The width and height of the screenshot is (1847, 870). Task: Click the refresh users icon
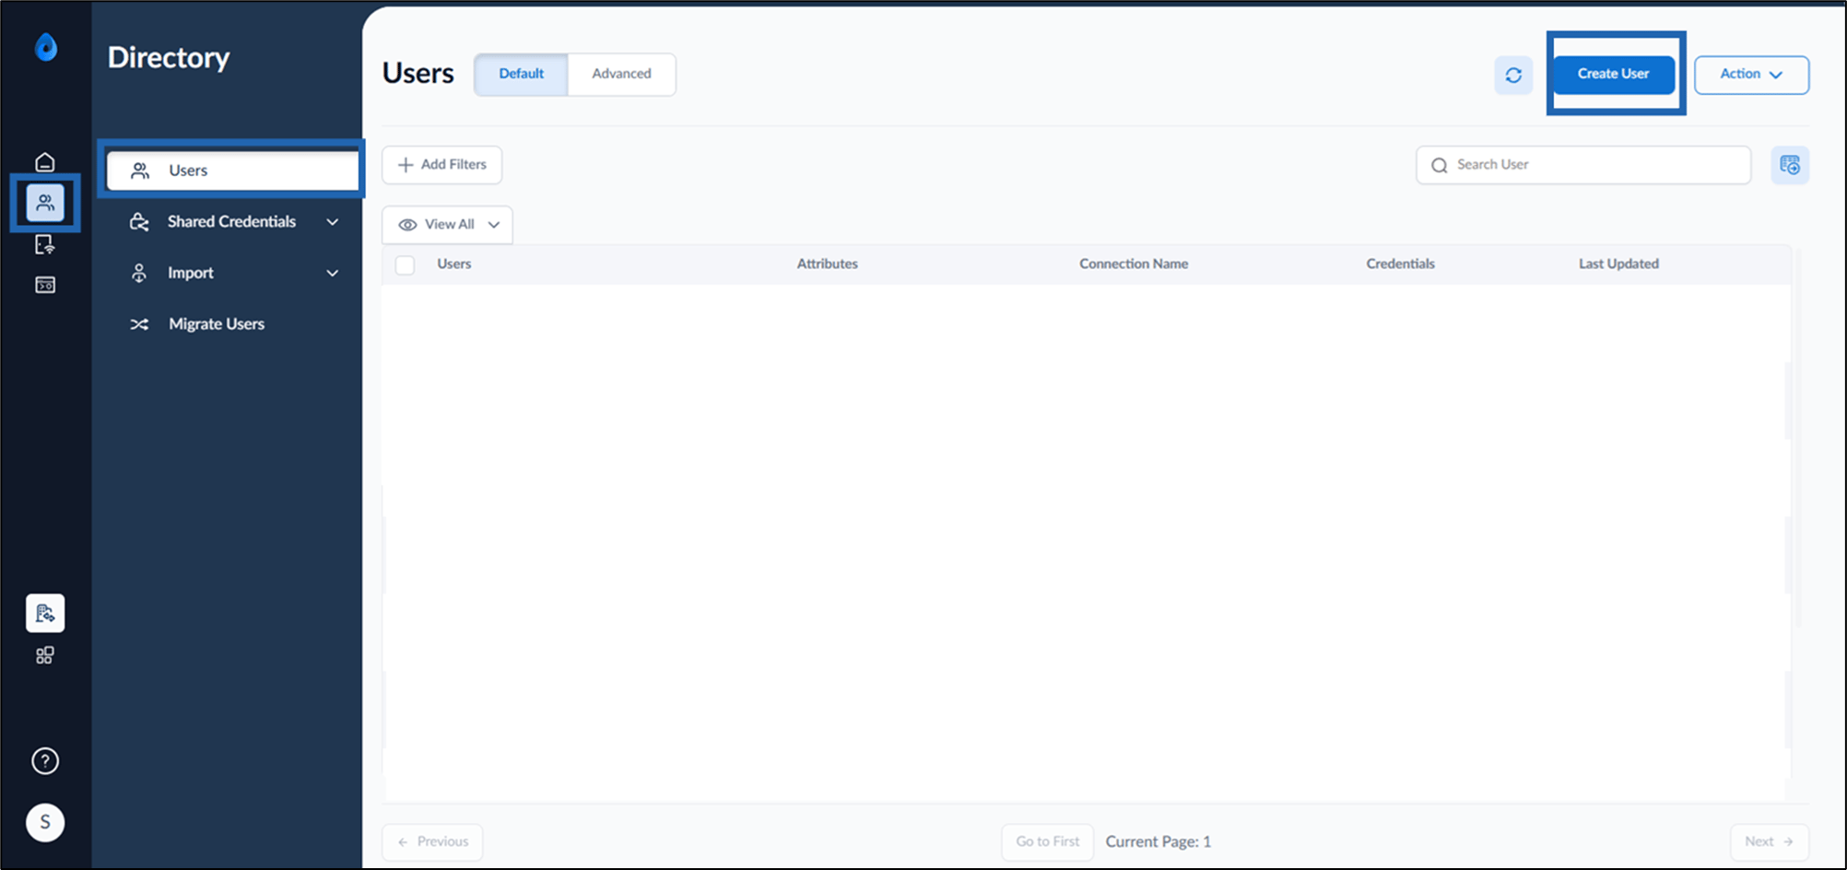tap(1513, 75)
